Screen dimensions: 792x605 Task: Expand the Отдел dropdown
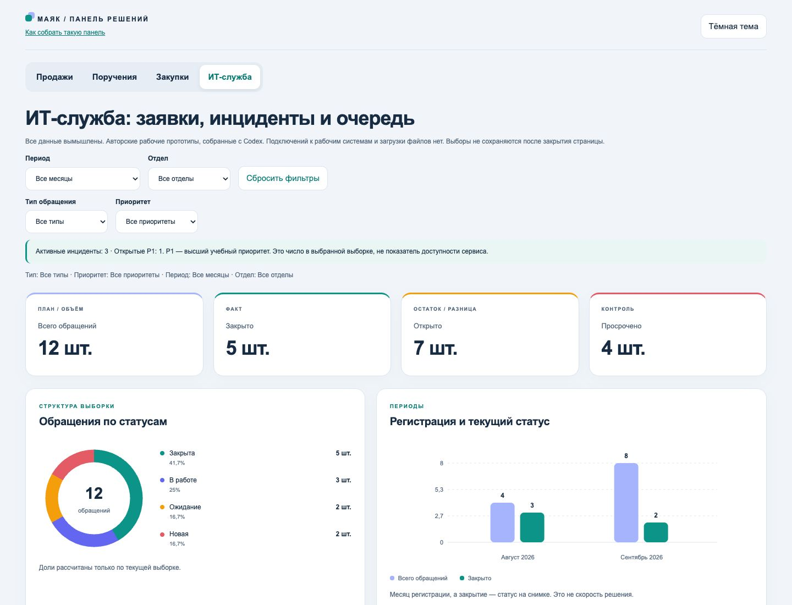[x=189, y=179]
